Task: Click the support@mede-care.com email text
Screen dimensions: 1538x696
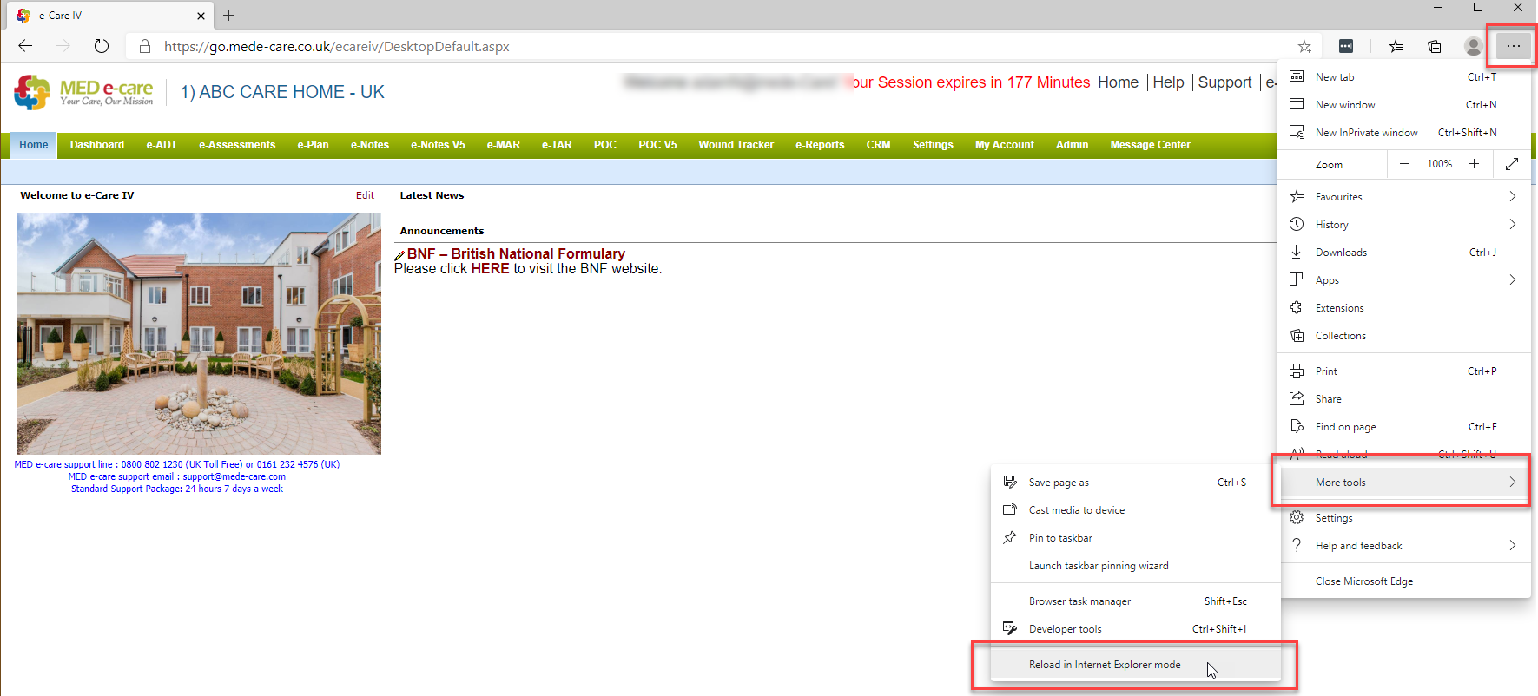Action: point(234,476)
